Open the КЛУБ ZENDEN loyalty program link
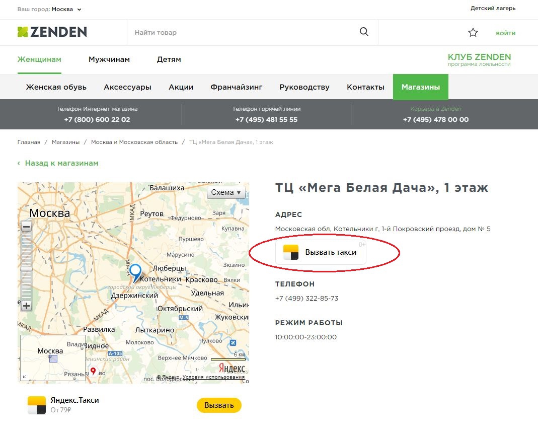The image size is (538, 437). coord(479,59)
